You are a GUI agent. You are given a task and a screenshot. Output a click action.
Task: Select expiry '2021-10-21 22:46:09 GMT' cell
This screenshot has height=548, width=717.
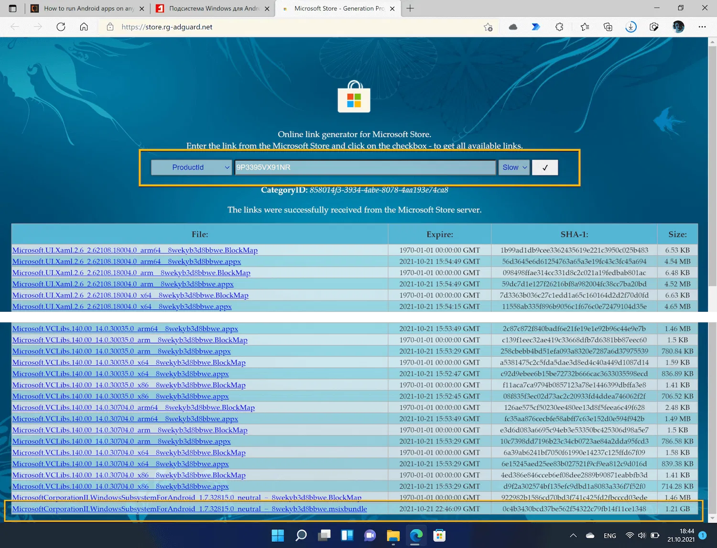tap(439, 509)
